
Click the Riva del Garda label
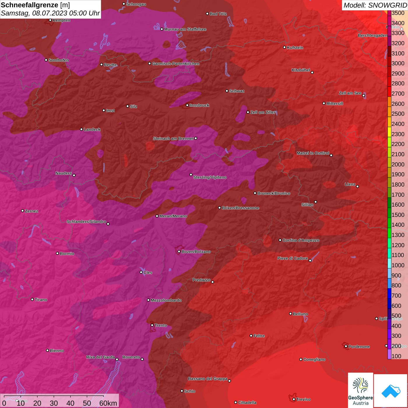pyautogui.click(x=101, y=357)
